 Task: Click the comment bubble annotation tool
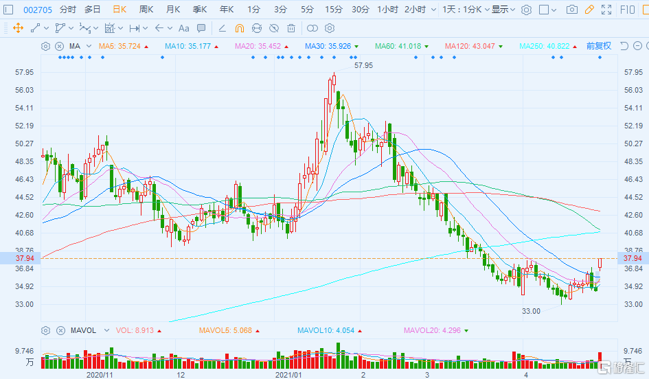click(x=201, y=28)
